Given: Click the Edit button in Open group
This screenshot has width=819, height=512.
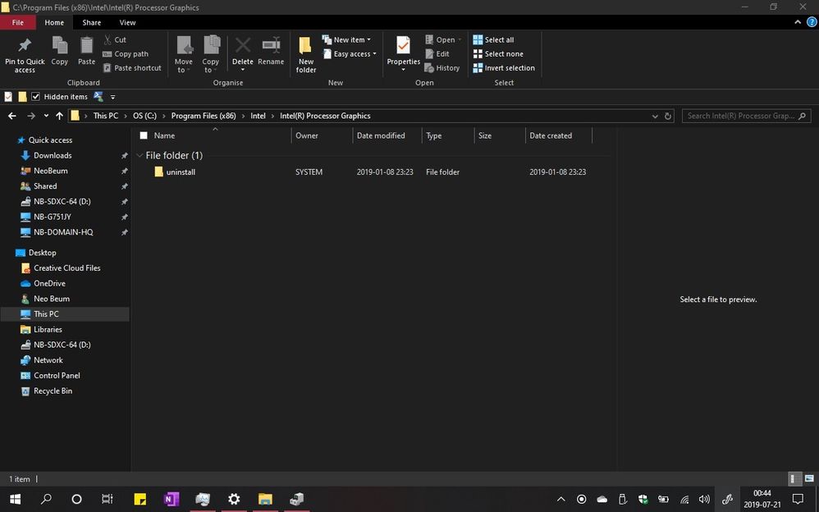Looking at the screenshot, I should (437, 54).
